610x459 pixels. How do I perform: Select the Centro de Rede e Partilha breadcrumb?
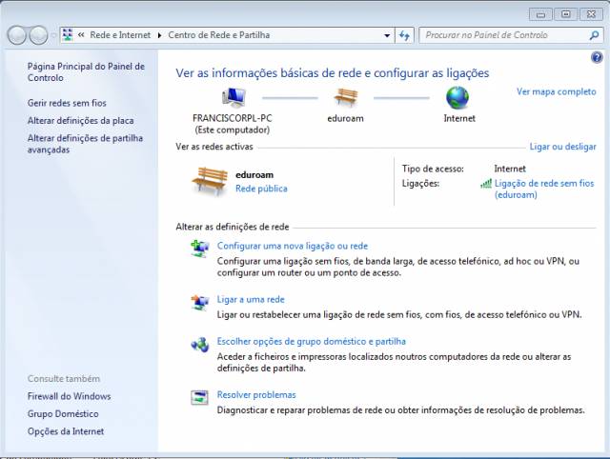219,35
